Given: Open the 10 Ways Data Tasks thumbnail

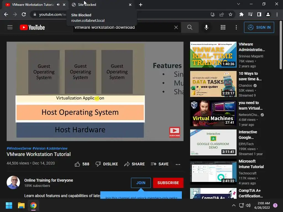Looking at the screenshot, I should click(x=213, y=84).
